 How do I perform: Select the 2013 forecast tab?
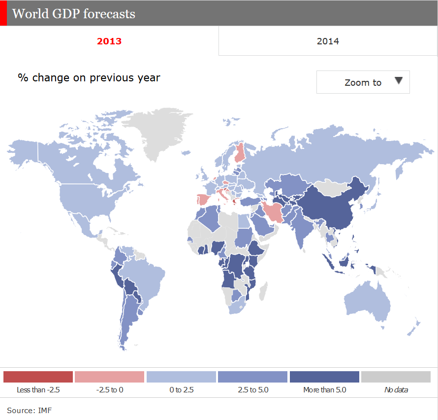tap(109, 41)
